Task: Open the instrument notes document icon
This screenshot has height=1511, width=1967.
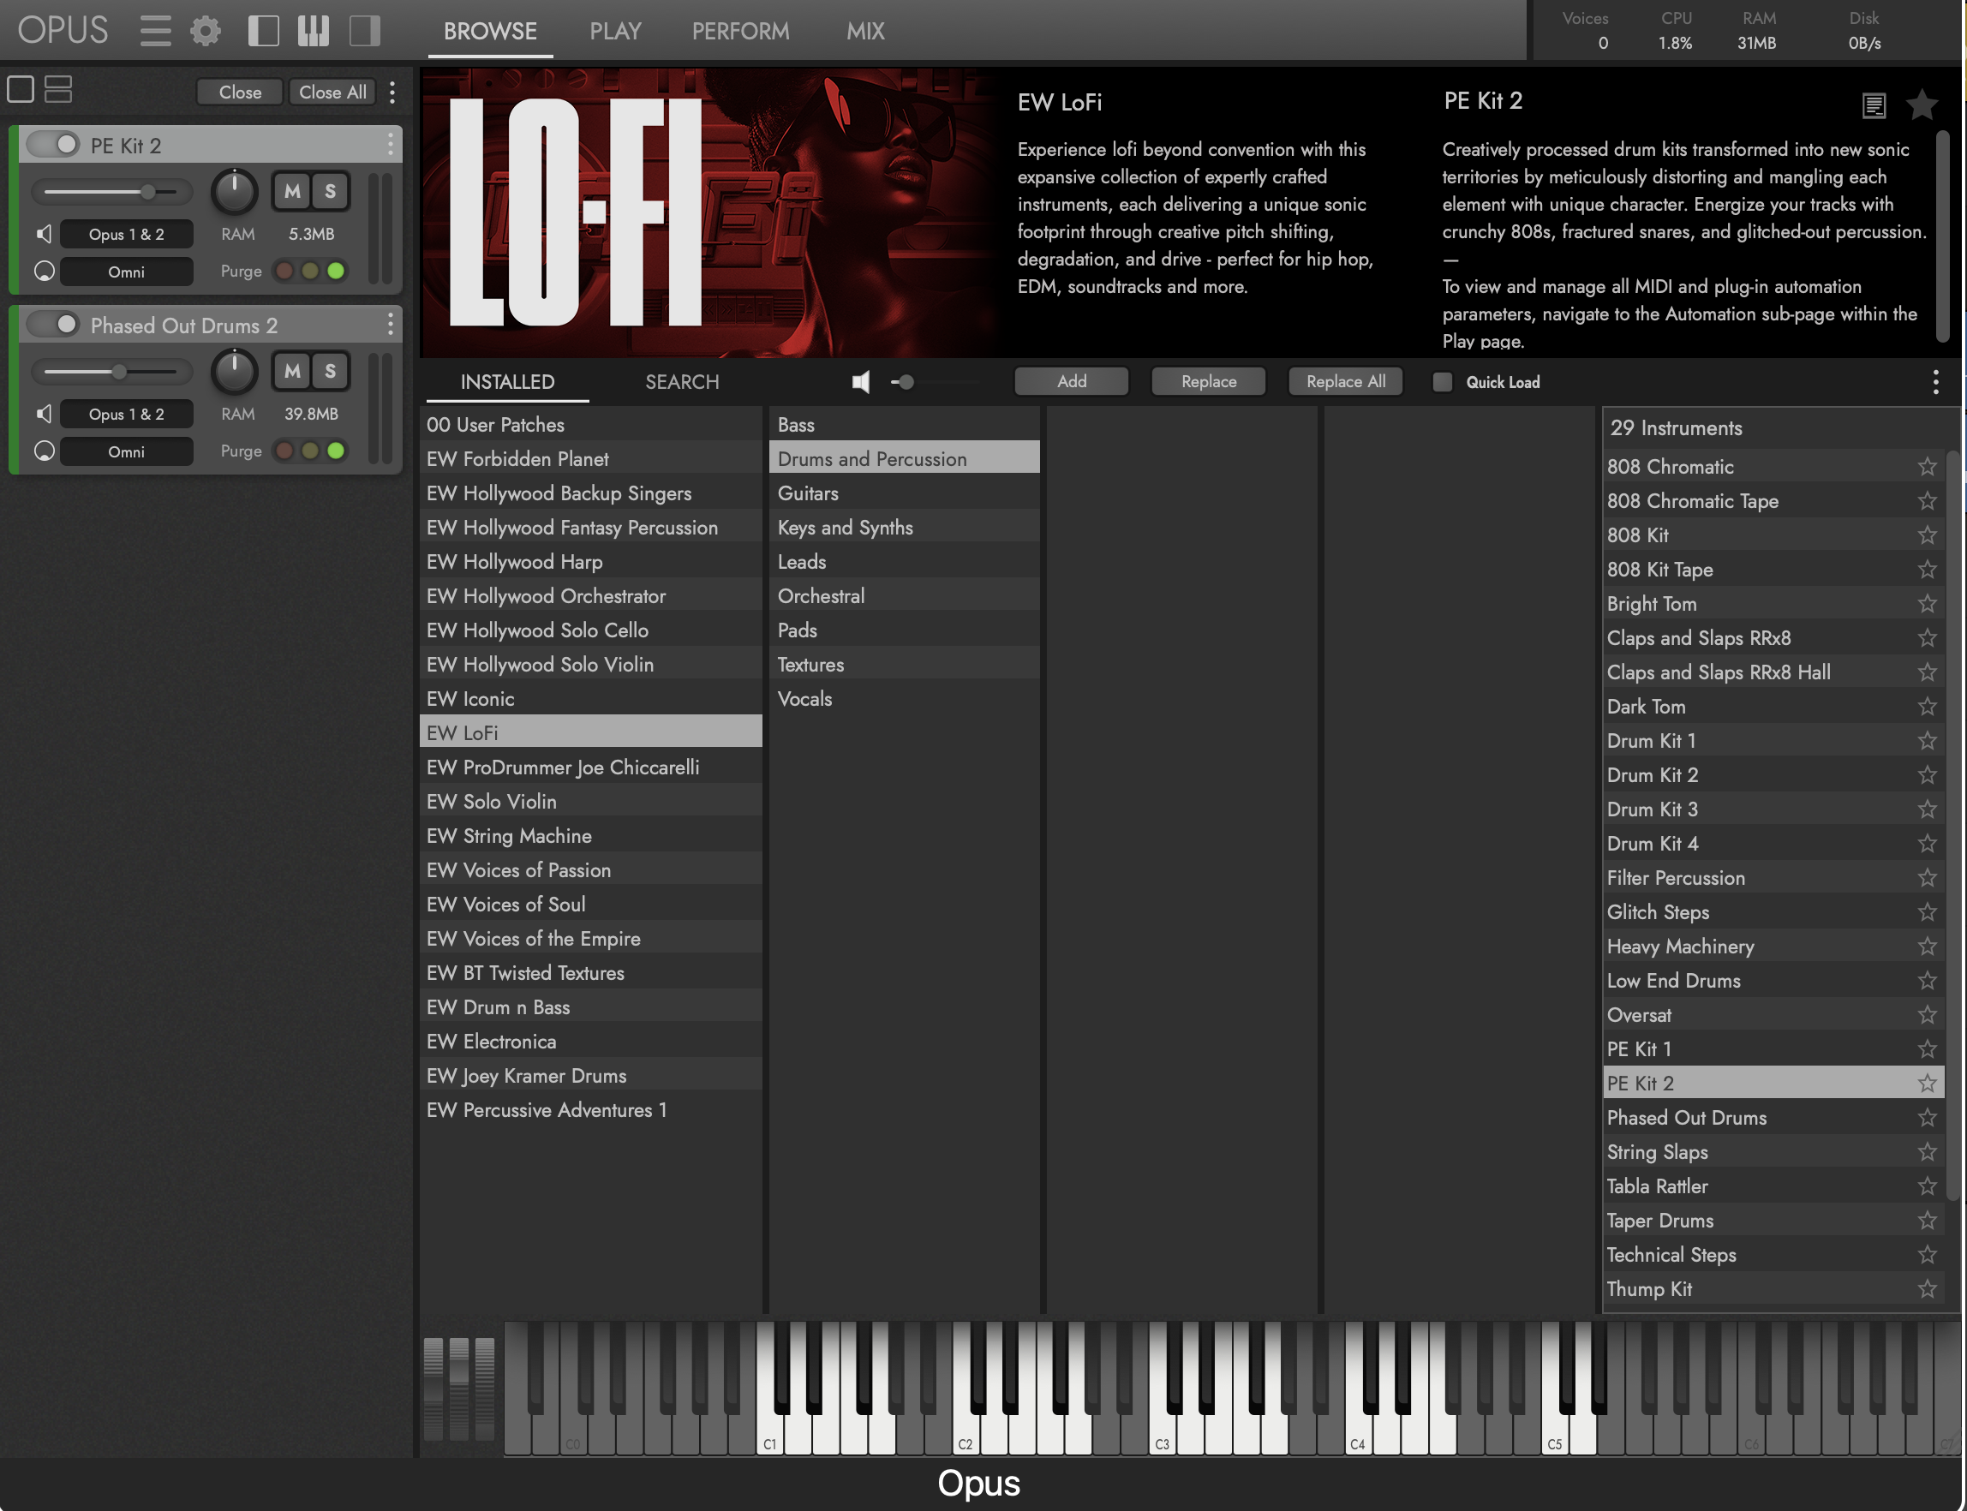Action: (1874, 105)
